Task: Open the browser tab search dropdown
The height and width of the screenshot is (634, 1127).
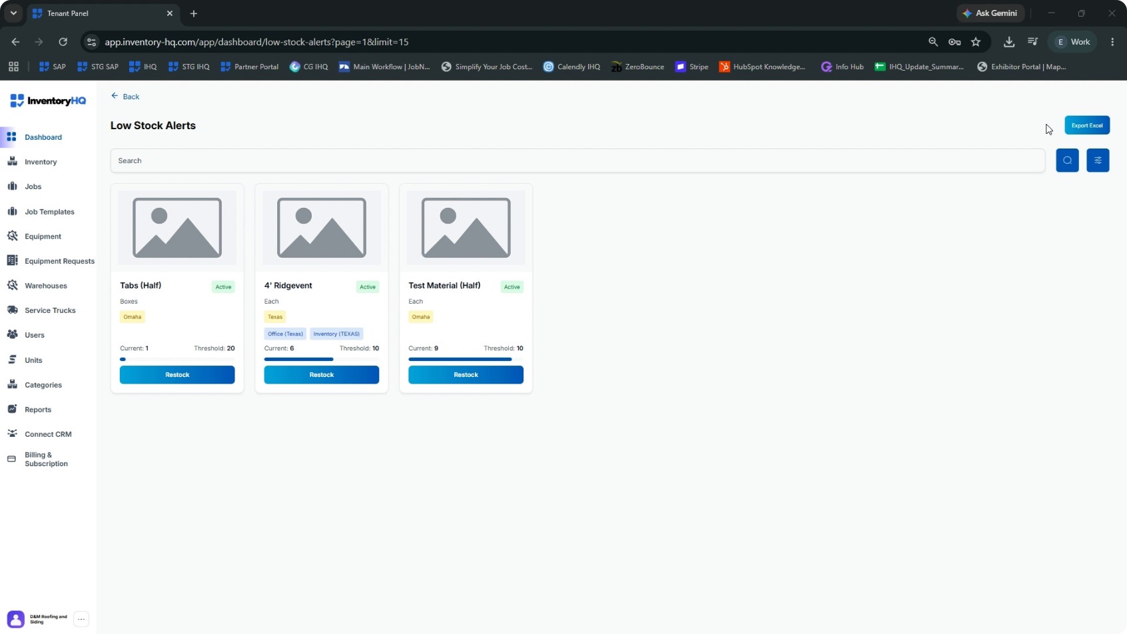Action: pos(13,13)
